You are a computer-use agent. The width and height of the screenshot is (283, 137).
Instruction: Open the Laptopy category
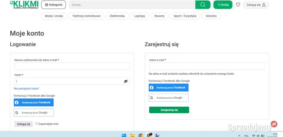point(140,16)
